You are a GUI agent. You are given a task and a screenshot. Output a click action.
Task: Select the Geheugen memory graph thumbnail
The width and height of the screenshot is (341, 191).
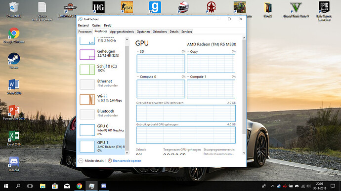coord(87,54)
